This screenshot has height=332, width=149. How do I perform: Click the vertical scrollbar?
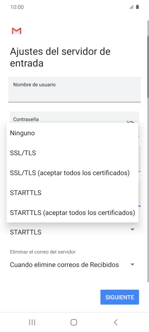(148, 151)
